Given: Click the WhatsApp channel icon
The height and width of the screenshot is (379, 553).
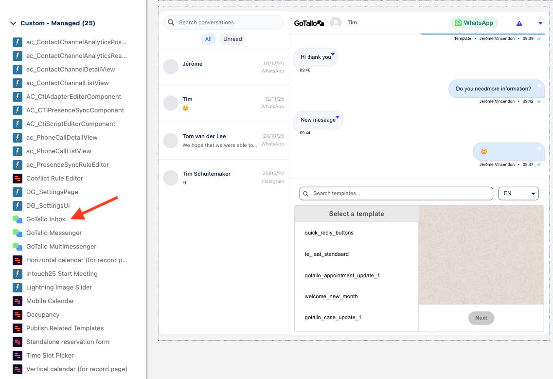Looking at the screenshot, I should pyautogui.click(x=458, y=23).
